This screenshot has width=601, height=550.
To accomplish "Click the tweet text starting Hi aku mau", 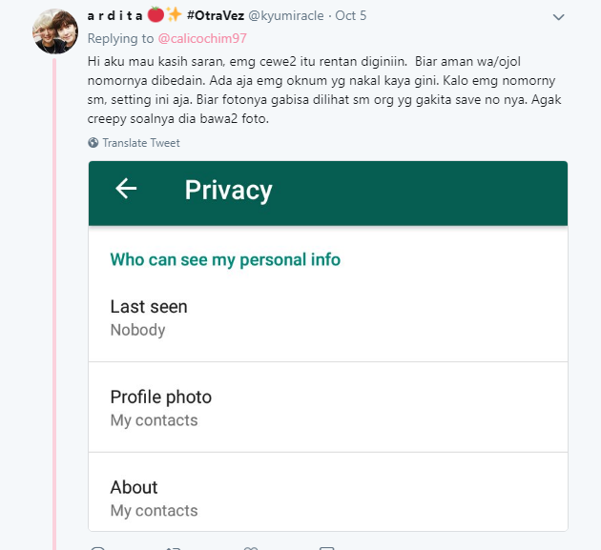I will (324, 90).
